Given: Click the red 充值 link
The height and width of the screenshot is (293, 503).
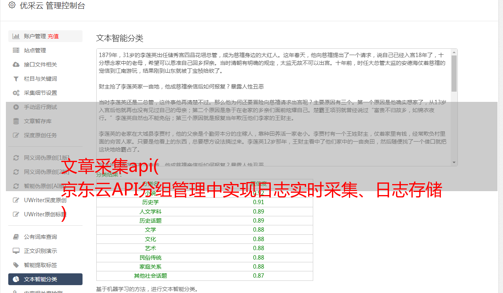Looking at the screenshot, I should click(53, 36).
